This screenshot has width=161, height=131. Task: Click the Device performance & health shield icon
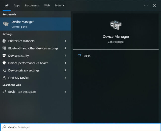[x=4, y=63]
